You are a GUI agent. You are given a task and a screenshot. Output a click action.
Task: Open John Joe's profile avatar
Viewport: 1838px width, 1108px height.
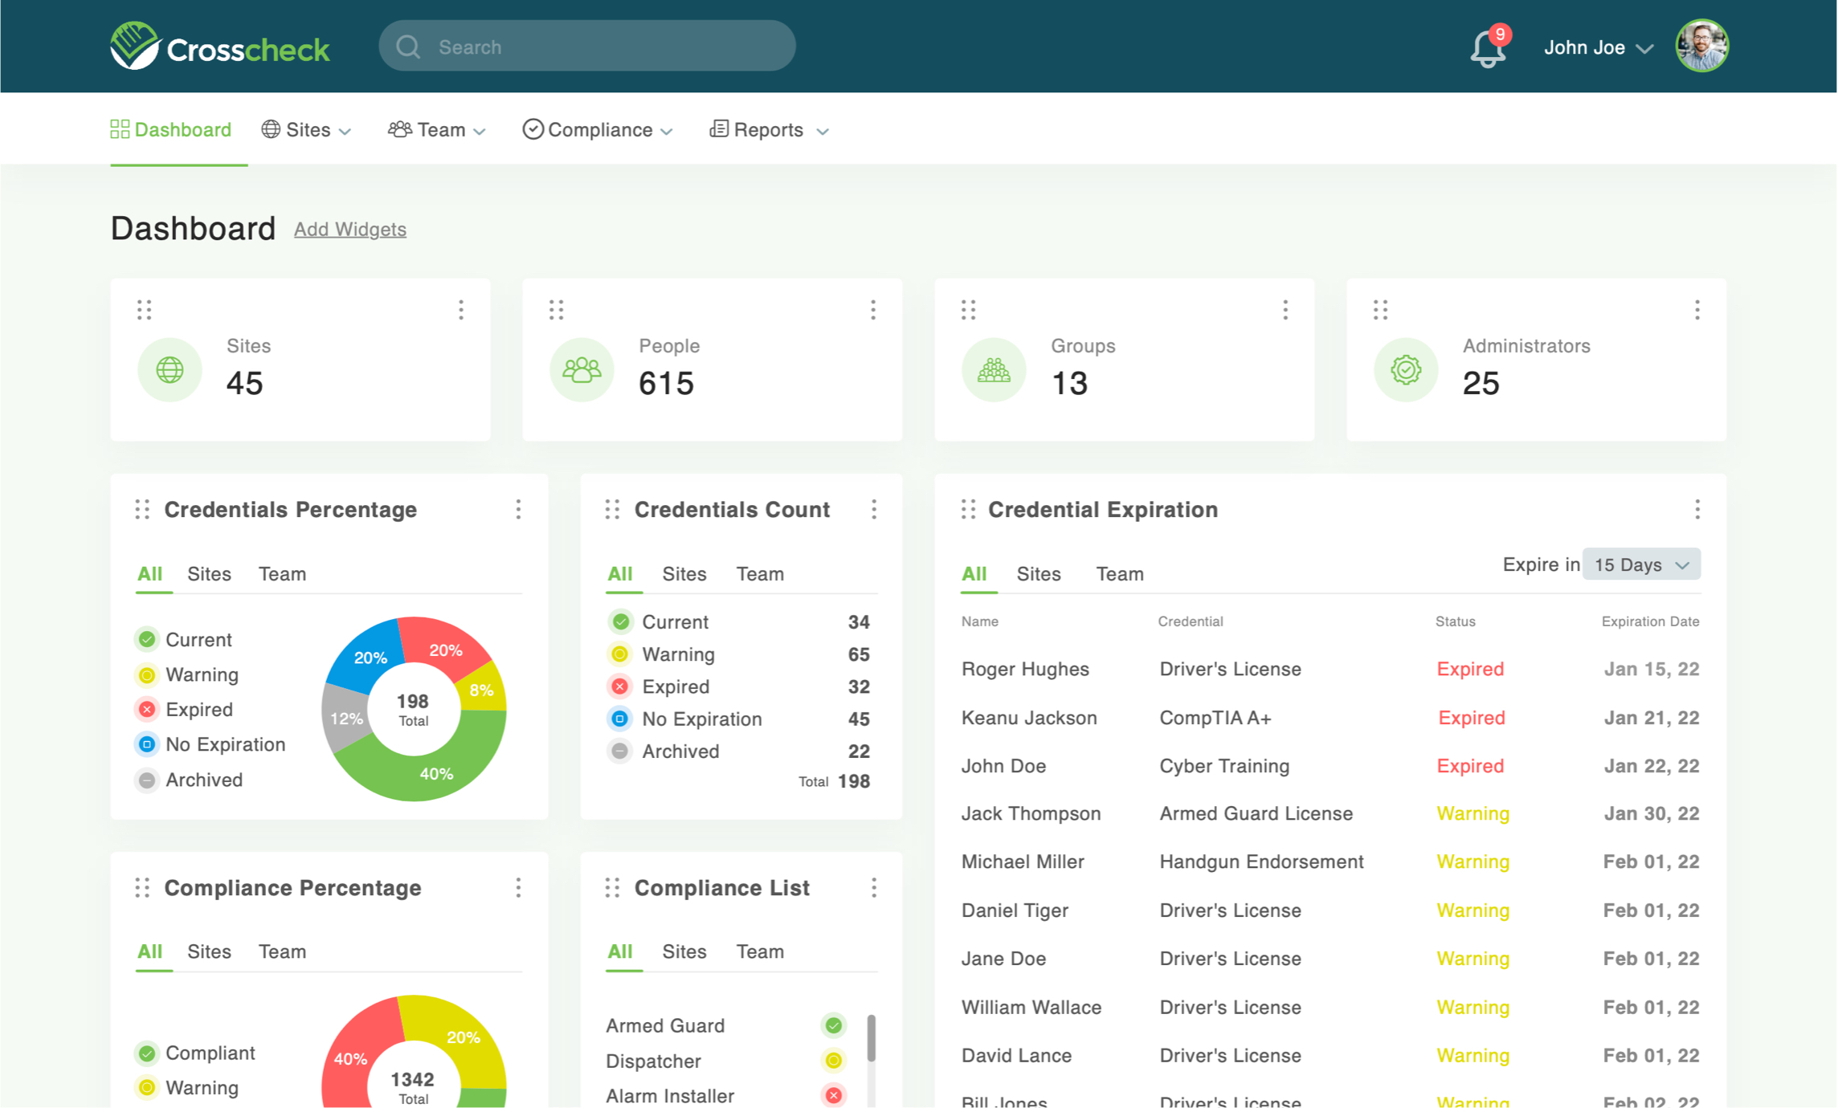pyautogui.click(x=1701, y=47)
